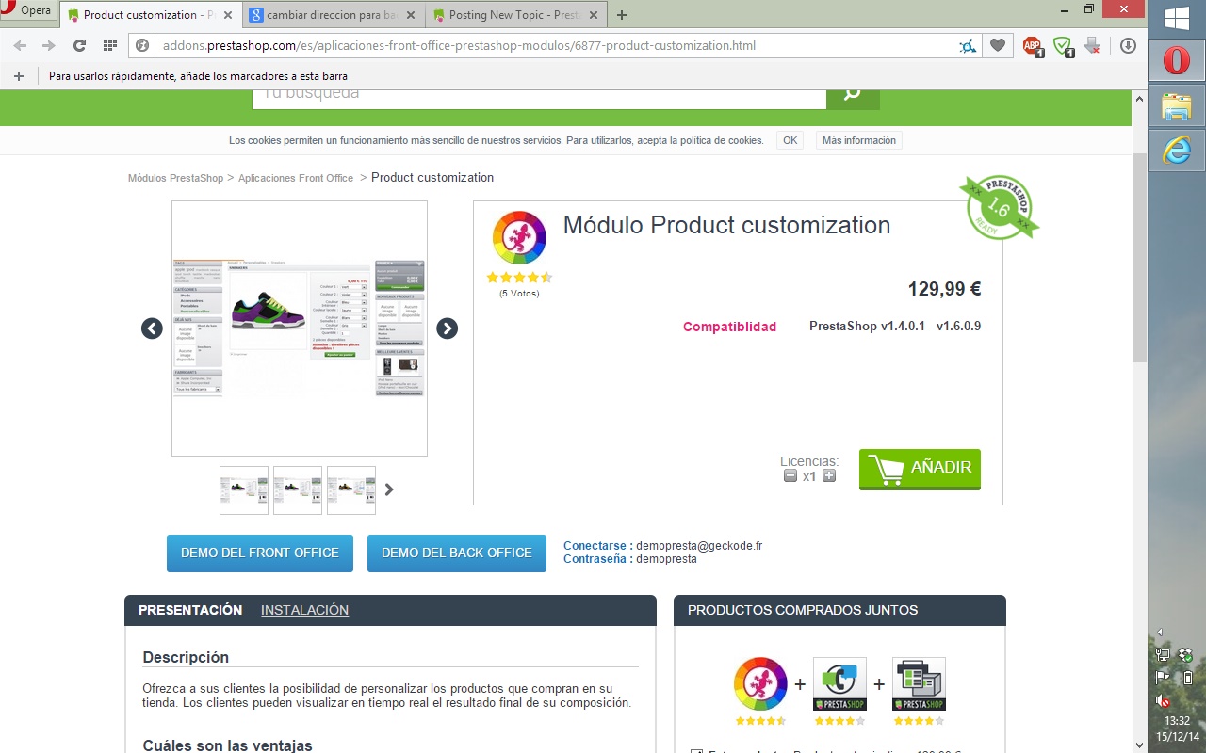Select the INSTALACIÓN tab
The height and width of the screenshot is (753, 1206).
304,610
